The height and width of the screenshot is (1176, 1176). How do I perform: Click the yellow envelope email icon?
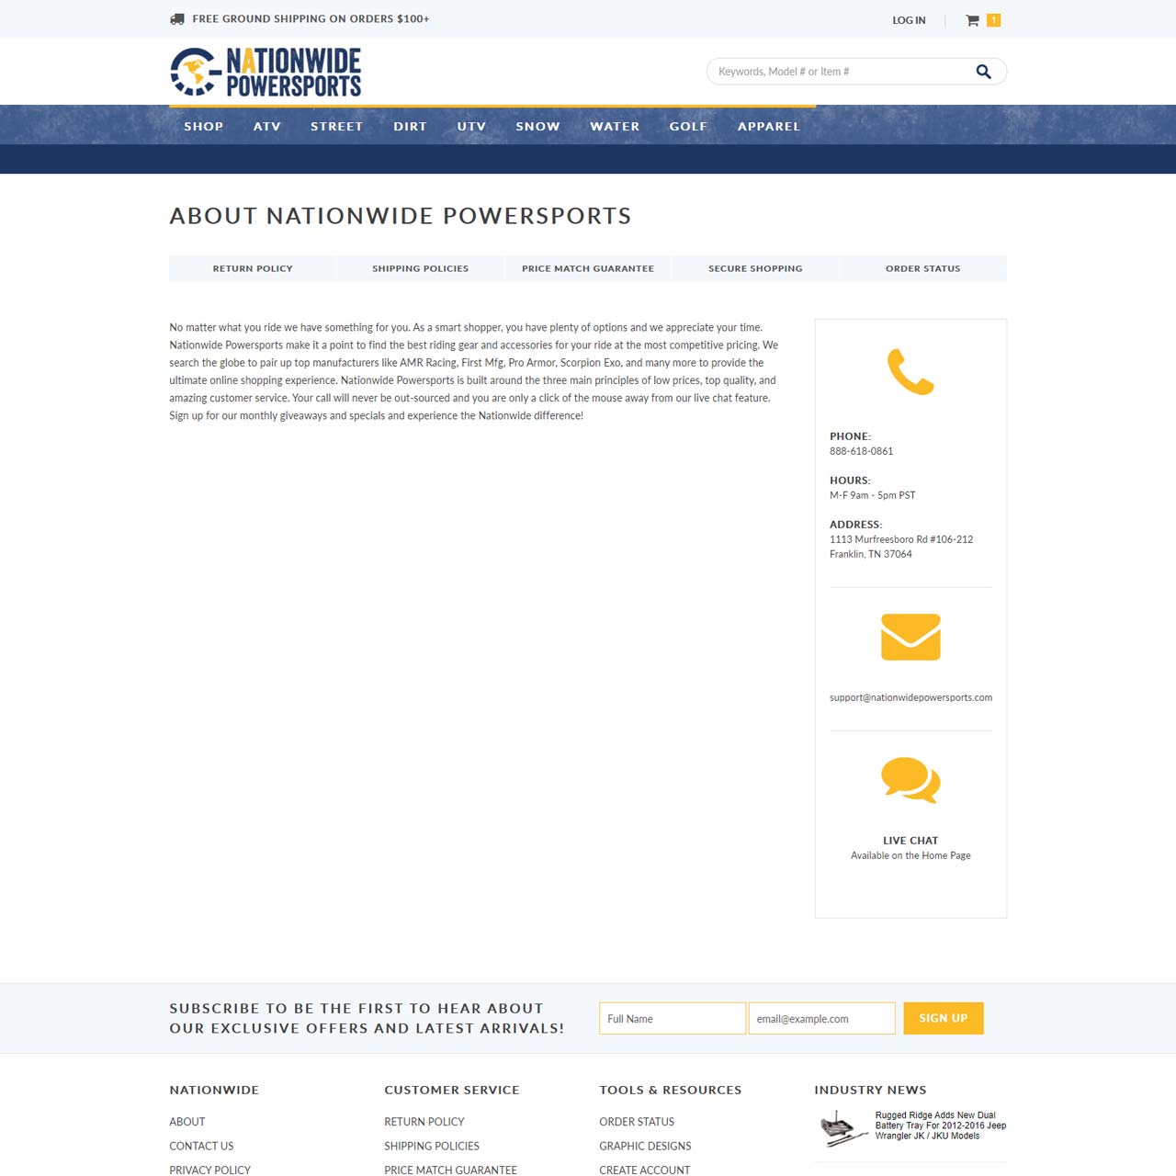tap(910, 637)
